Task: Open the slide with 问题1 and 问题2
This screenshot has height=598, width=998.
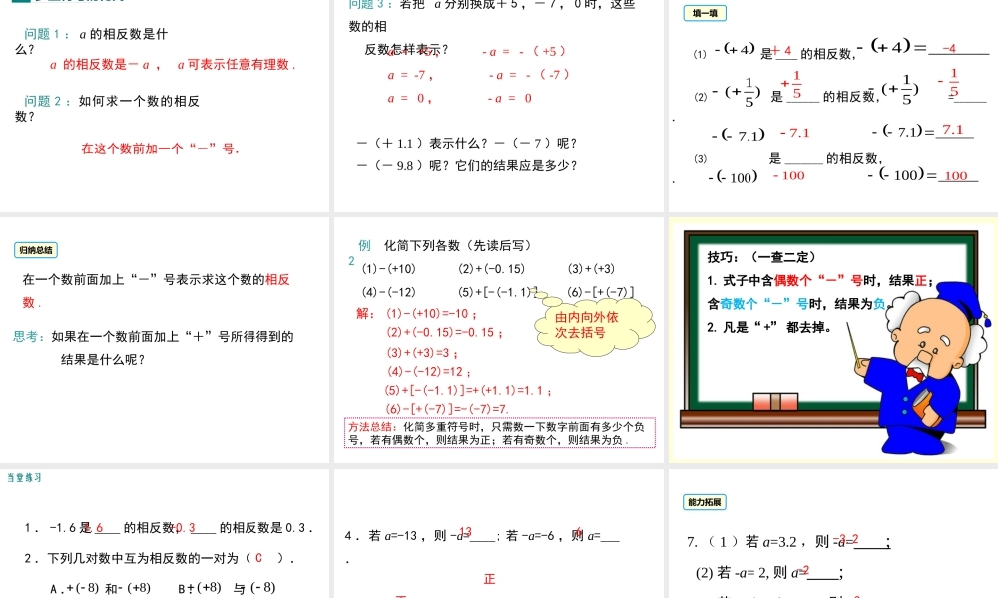Action: click(165, 106)
